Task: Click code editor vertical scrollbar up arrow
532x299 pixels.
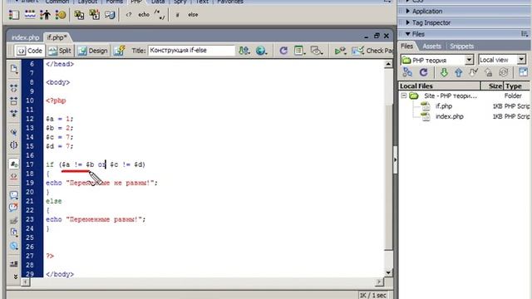Action: coord(388,64)
